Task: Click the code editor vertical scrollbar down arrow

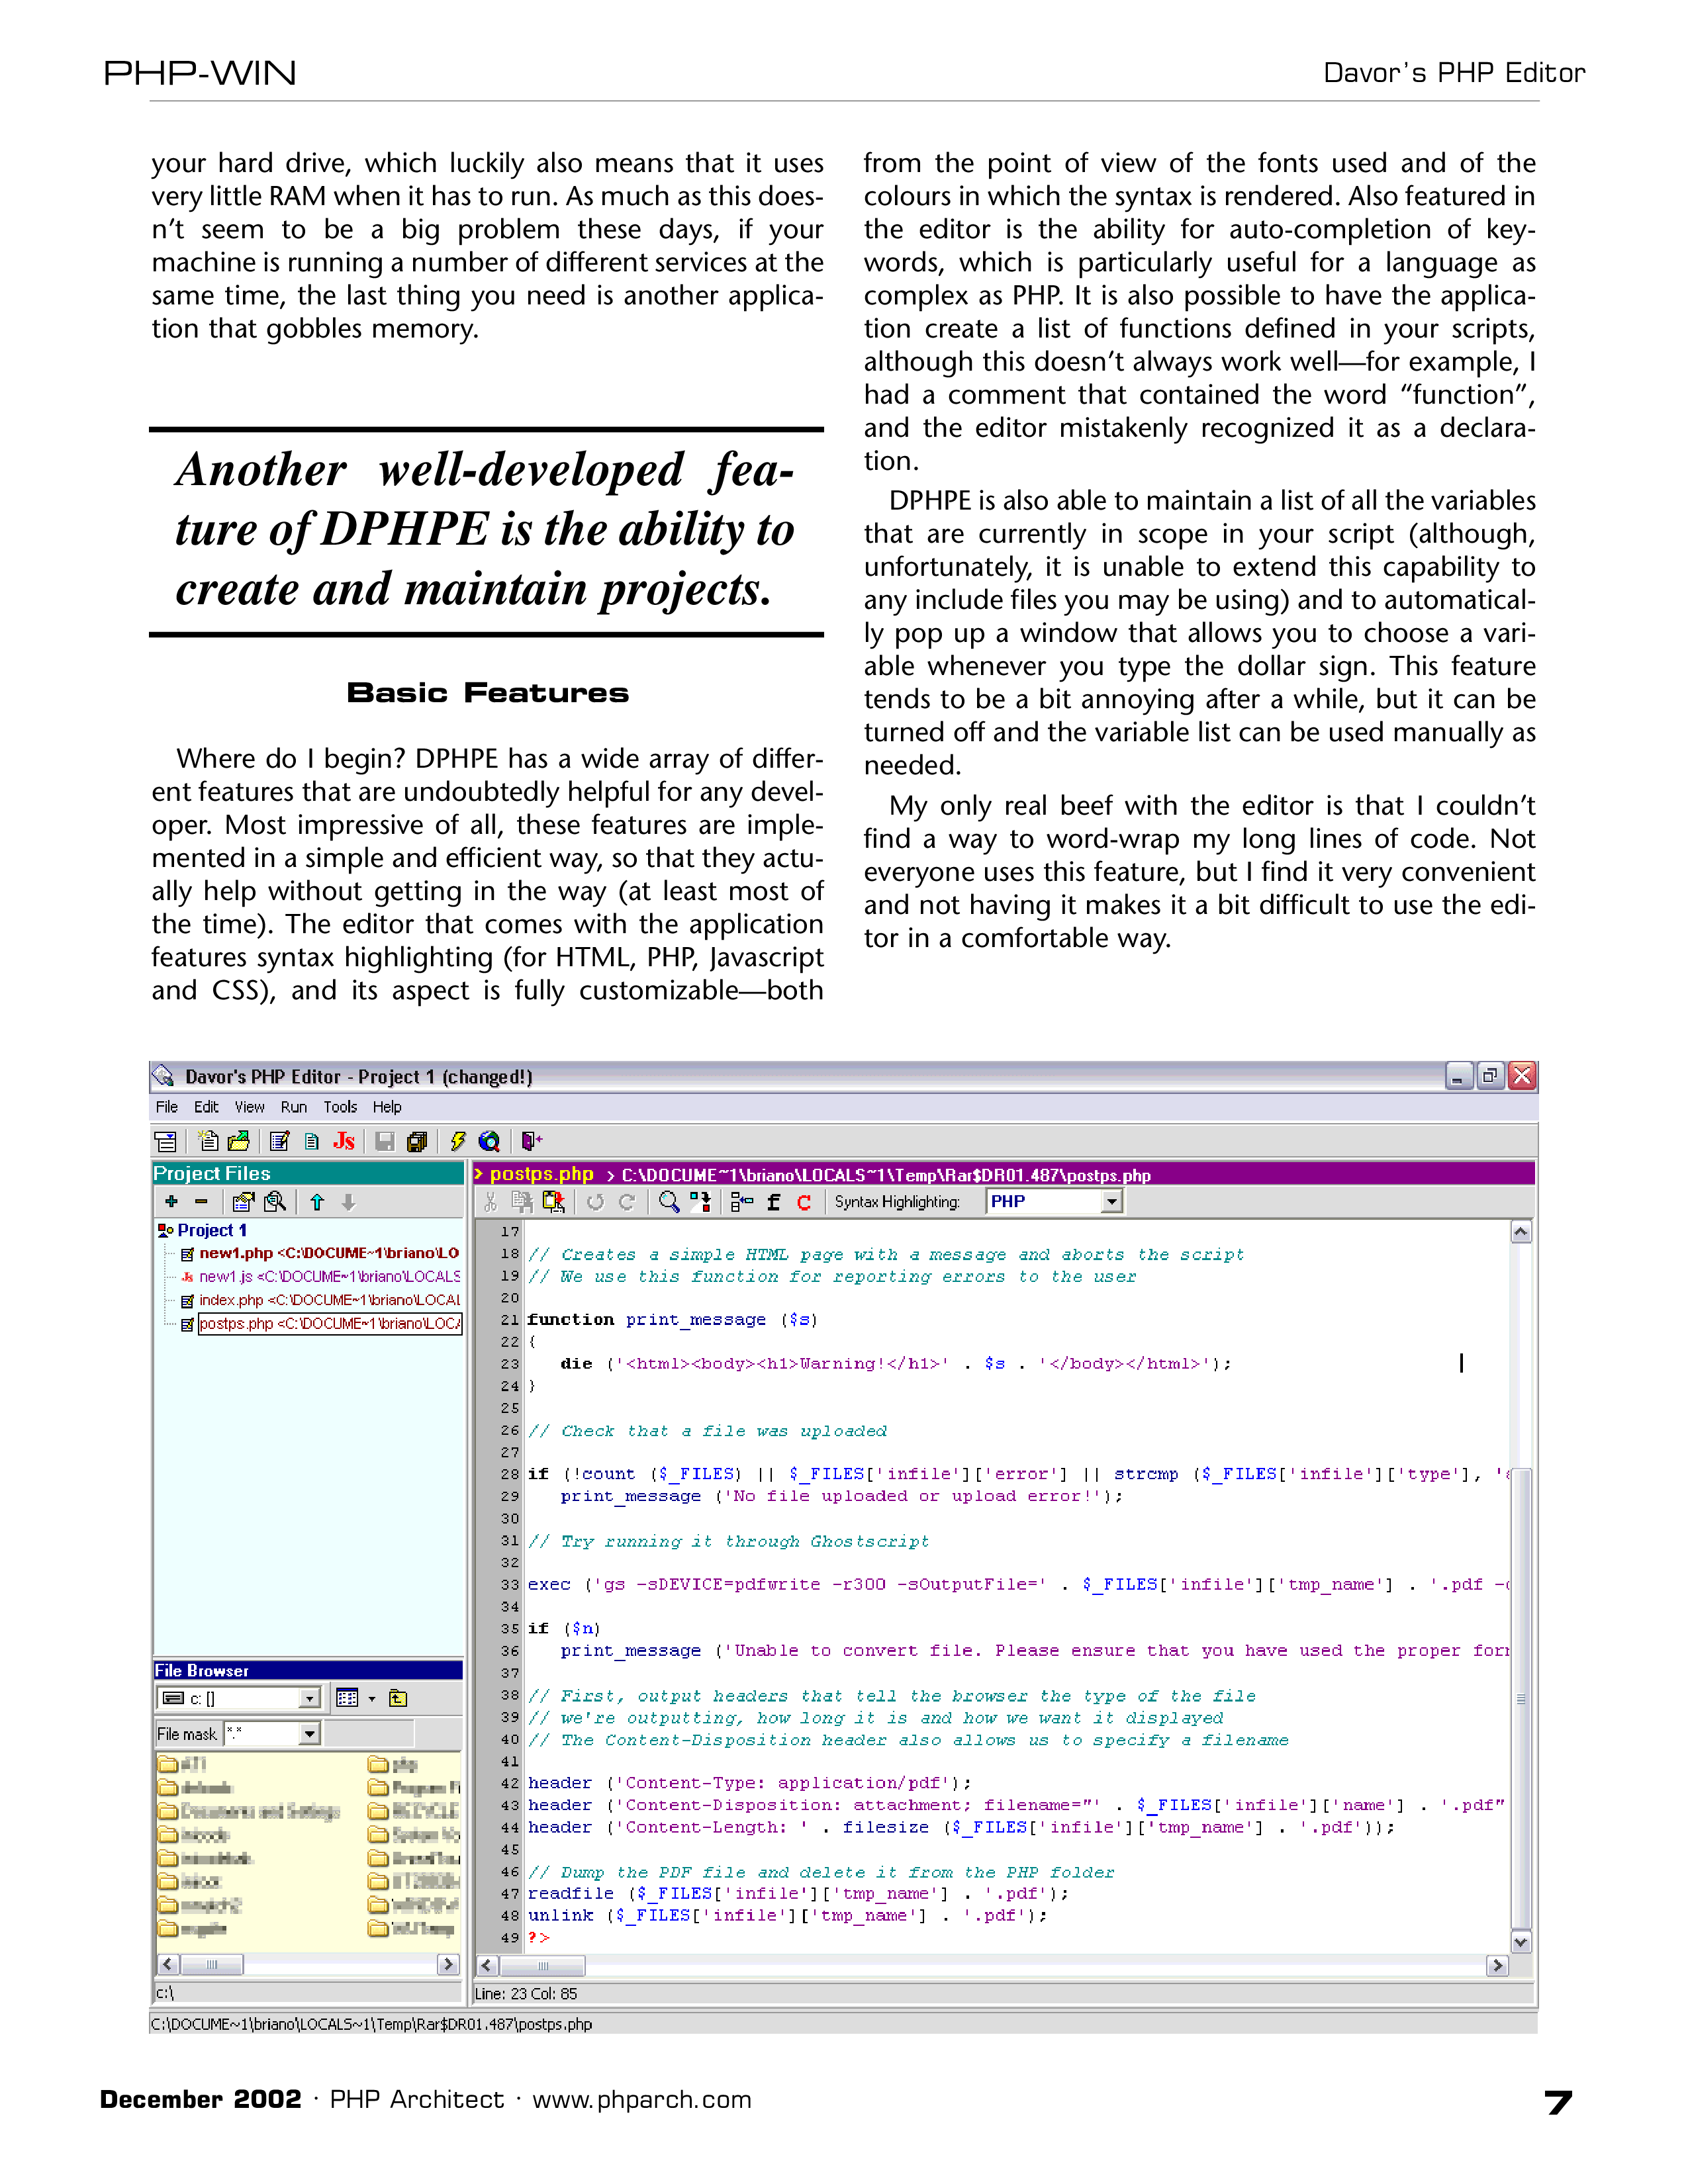Action: [1520, 1942]
